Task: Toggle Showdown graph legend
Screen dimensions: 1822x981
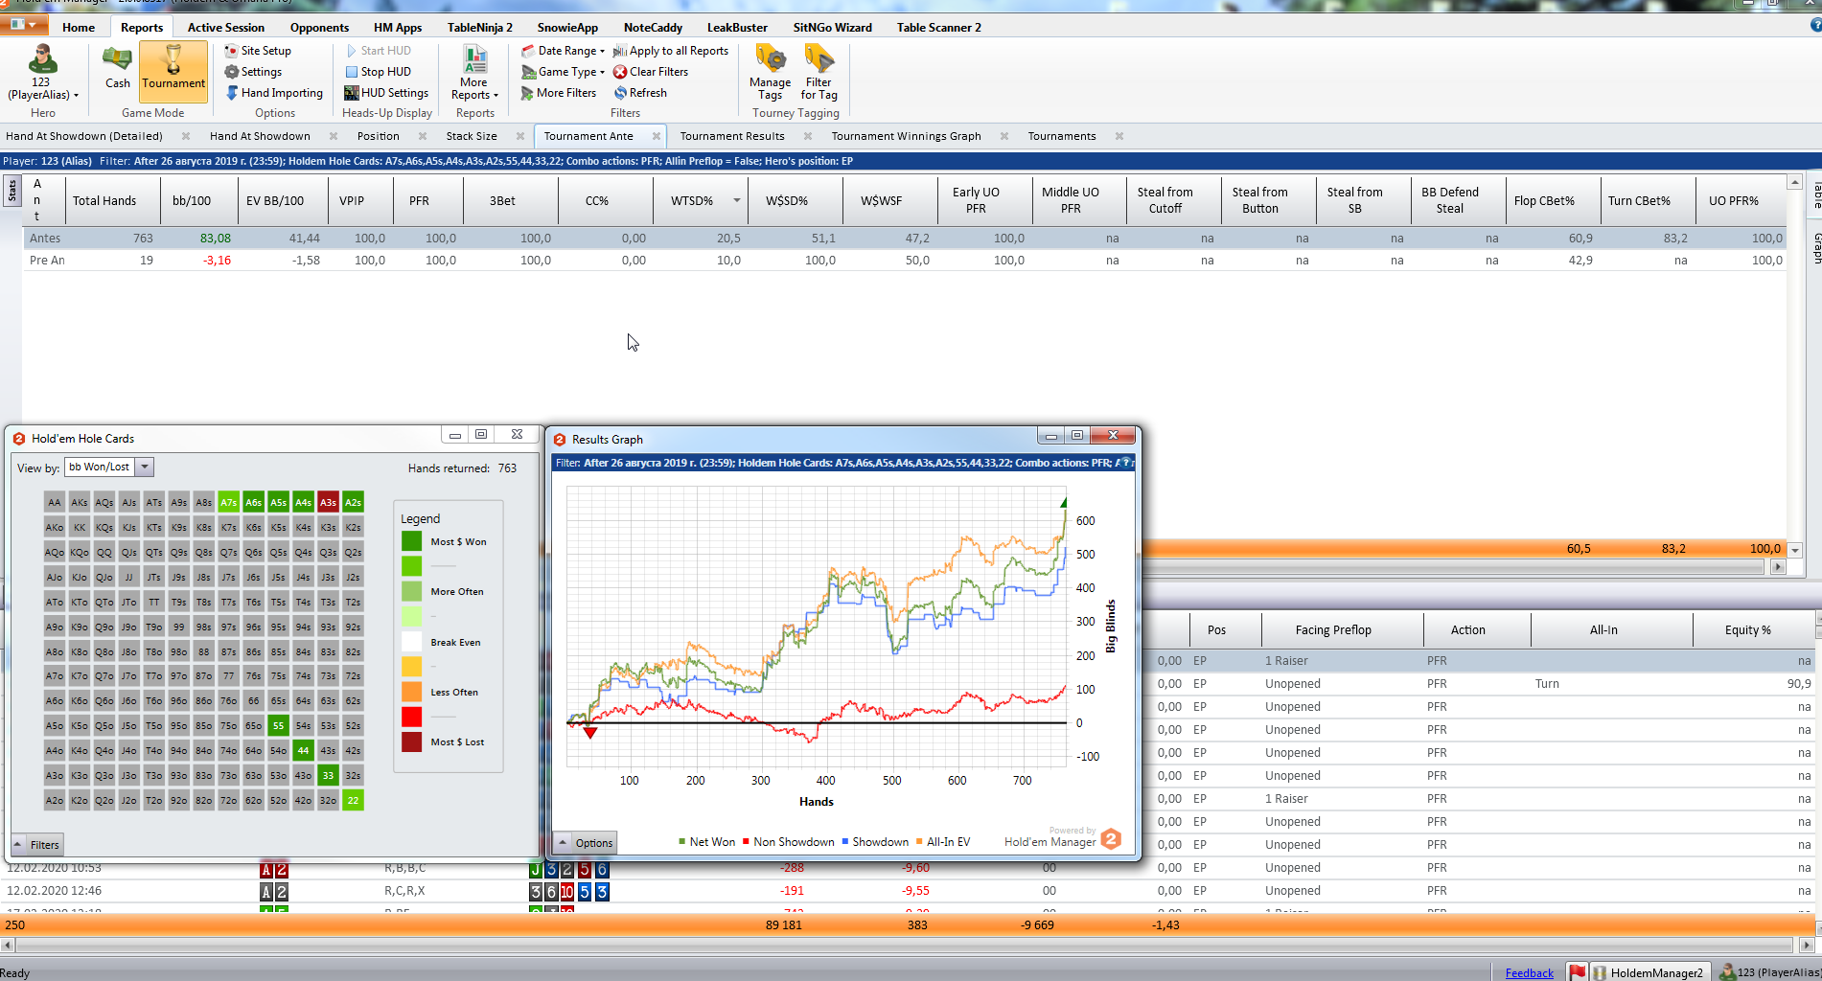Action: (875, 842)
